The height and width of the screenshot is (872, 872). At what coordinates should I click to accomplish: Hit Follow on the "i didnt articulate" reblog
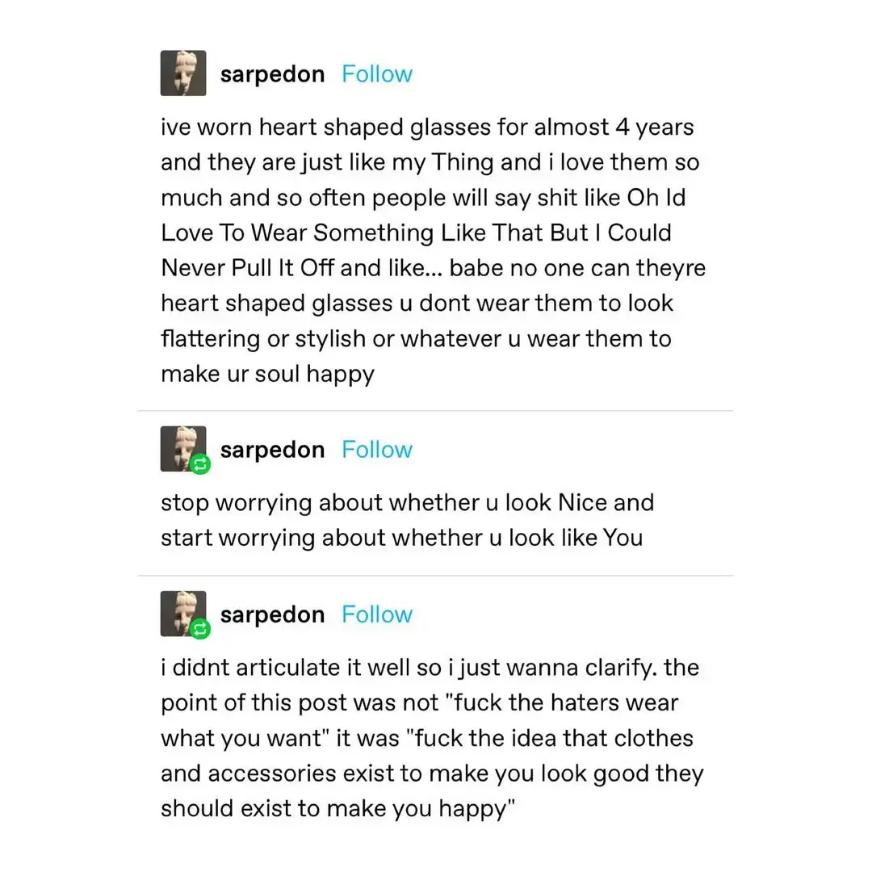pyautogui.click(x=376, y=614)
